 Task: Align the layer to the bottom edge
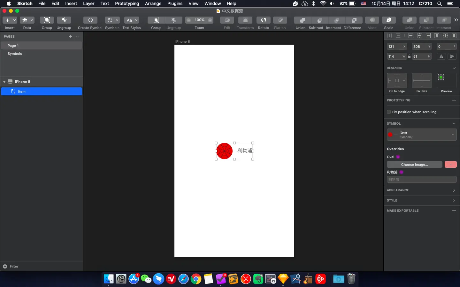click(x=454, y=35)
